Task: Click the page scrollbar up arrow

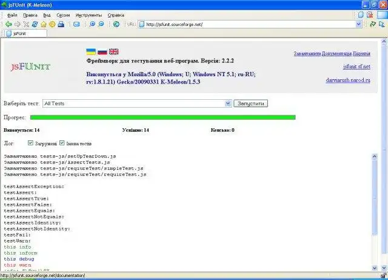Action: 384,42
